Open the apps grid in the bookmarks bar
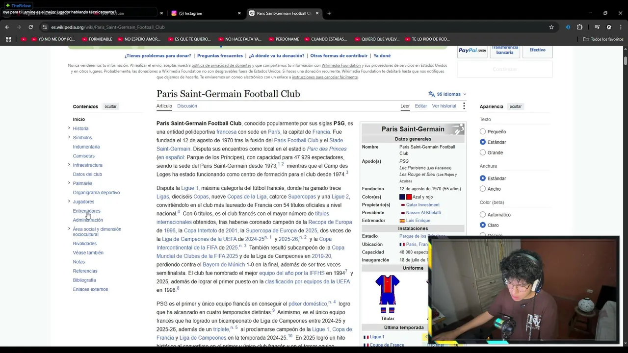This screenshot has height=353, width=628. [8, 39]
